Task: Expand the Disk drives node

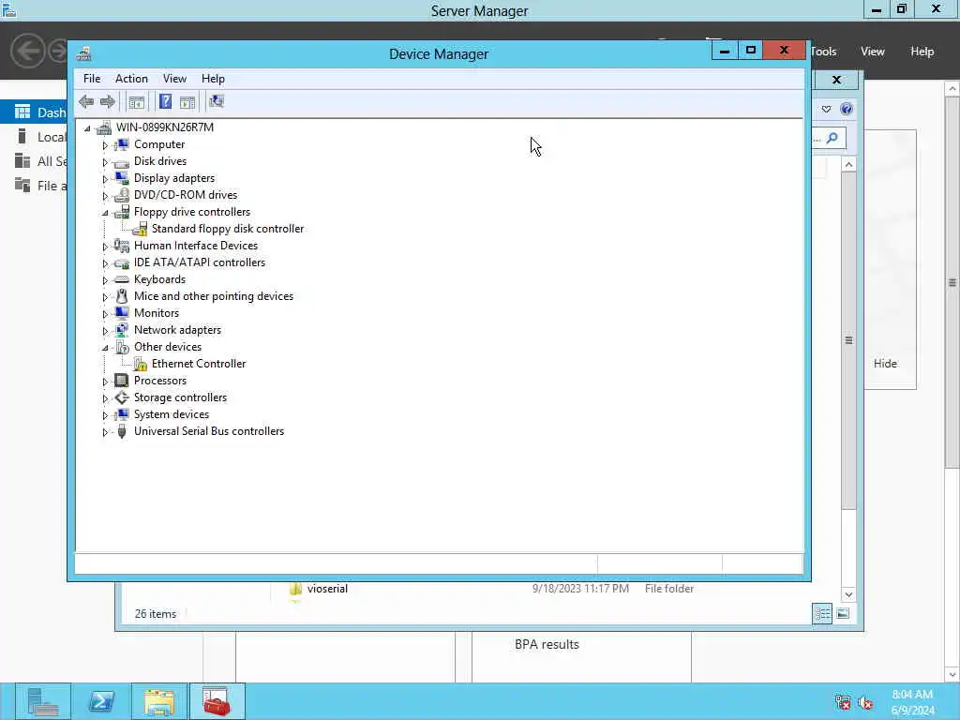Action: tap(105, 162)
